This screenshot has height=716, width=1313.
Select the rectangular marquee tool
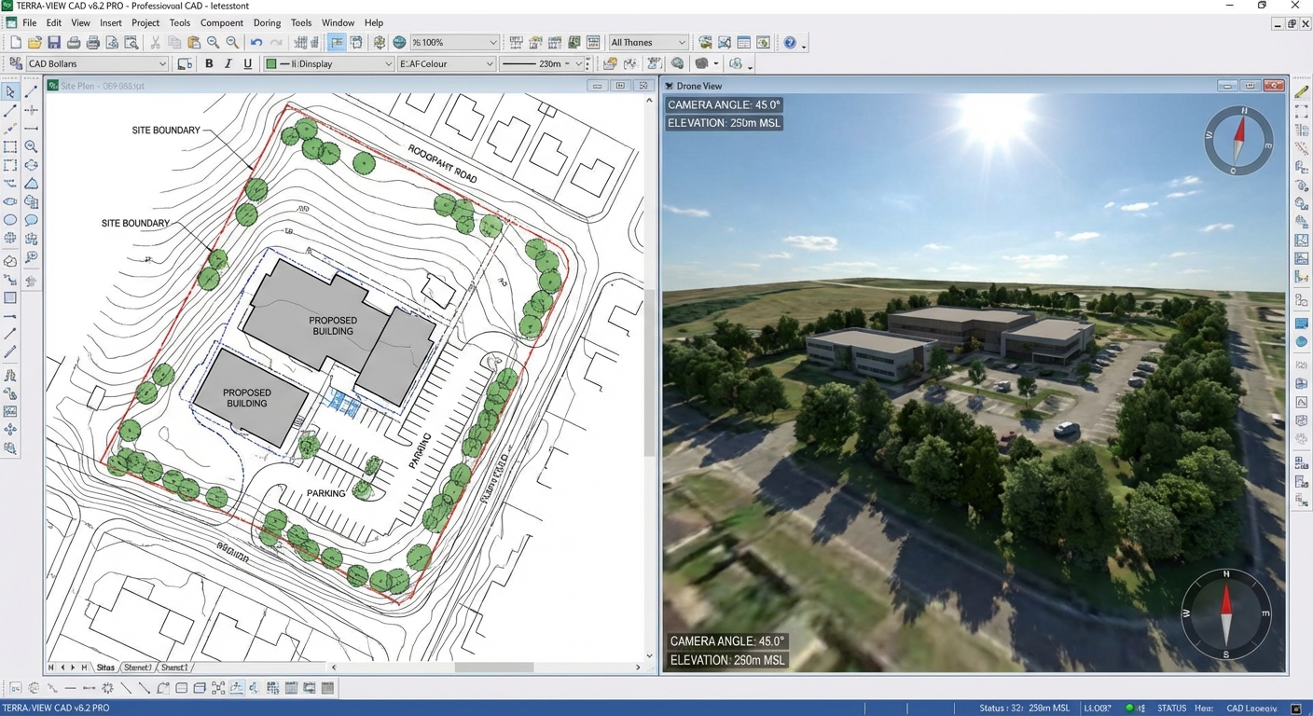[x=11, y=146]
